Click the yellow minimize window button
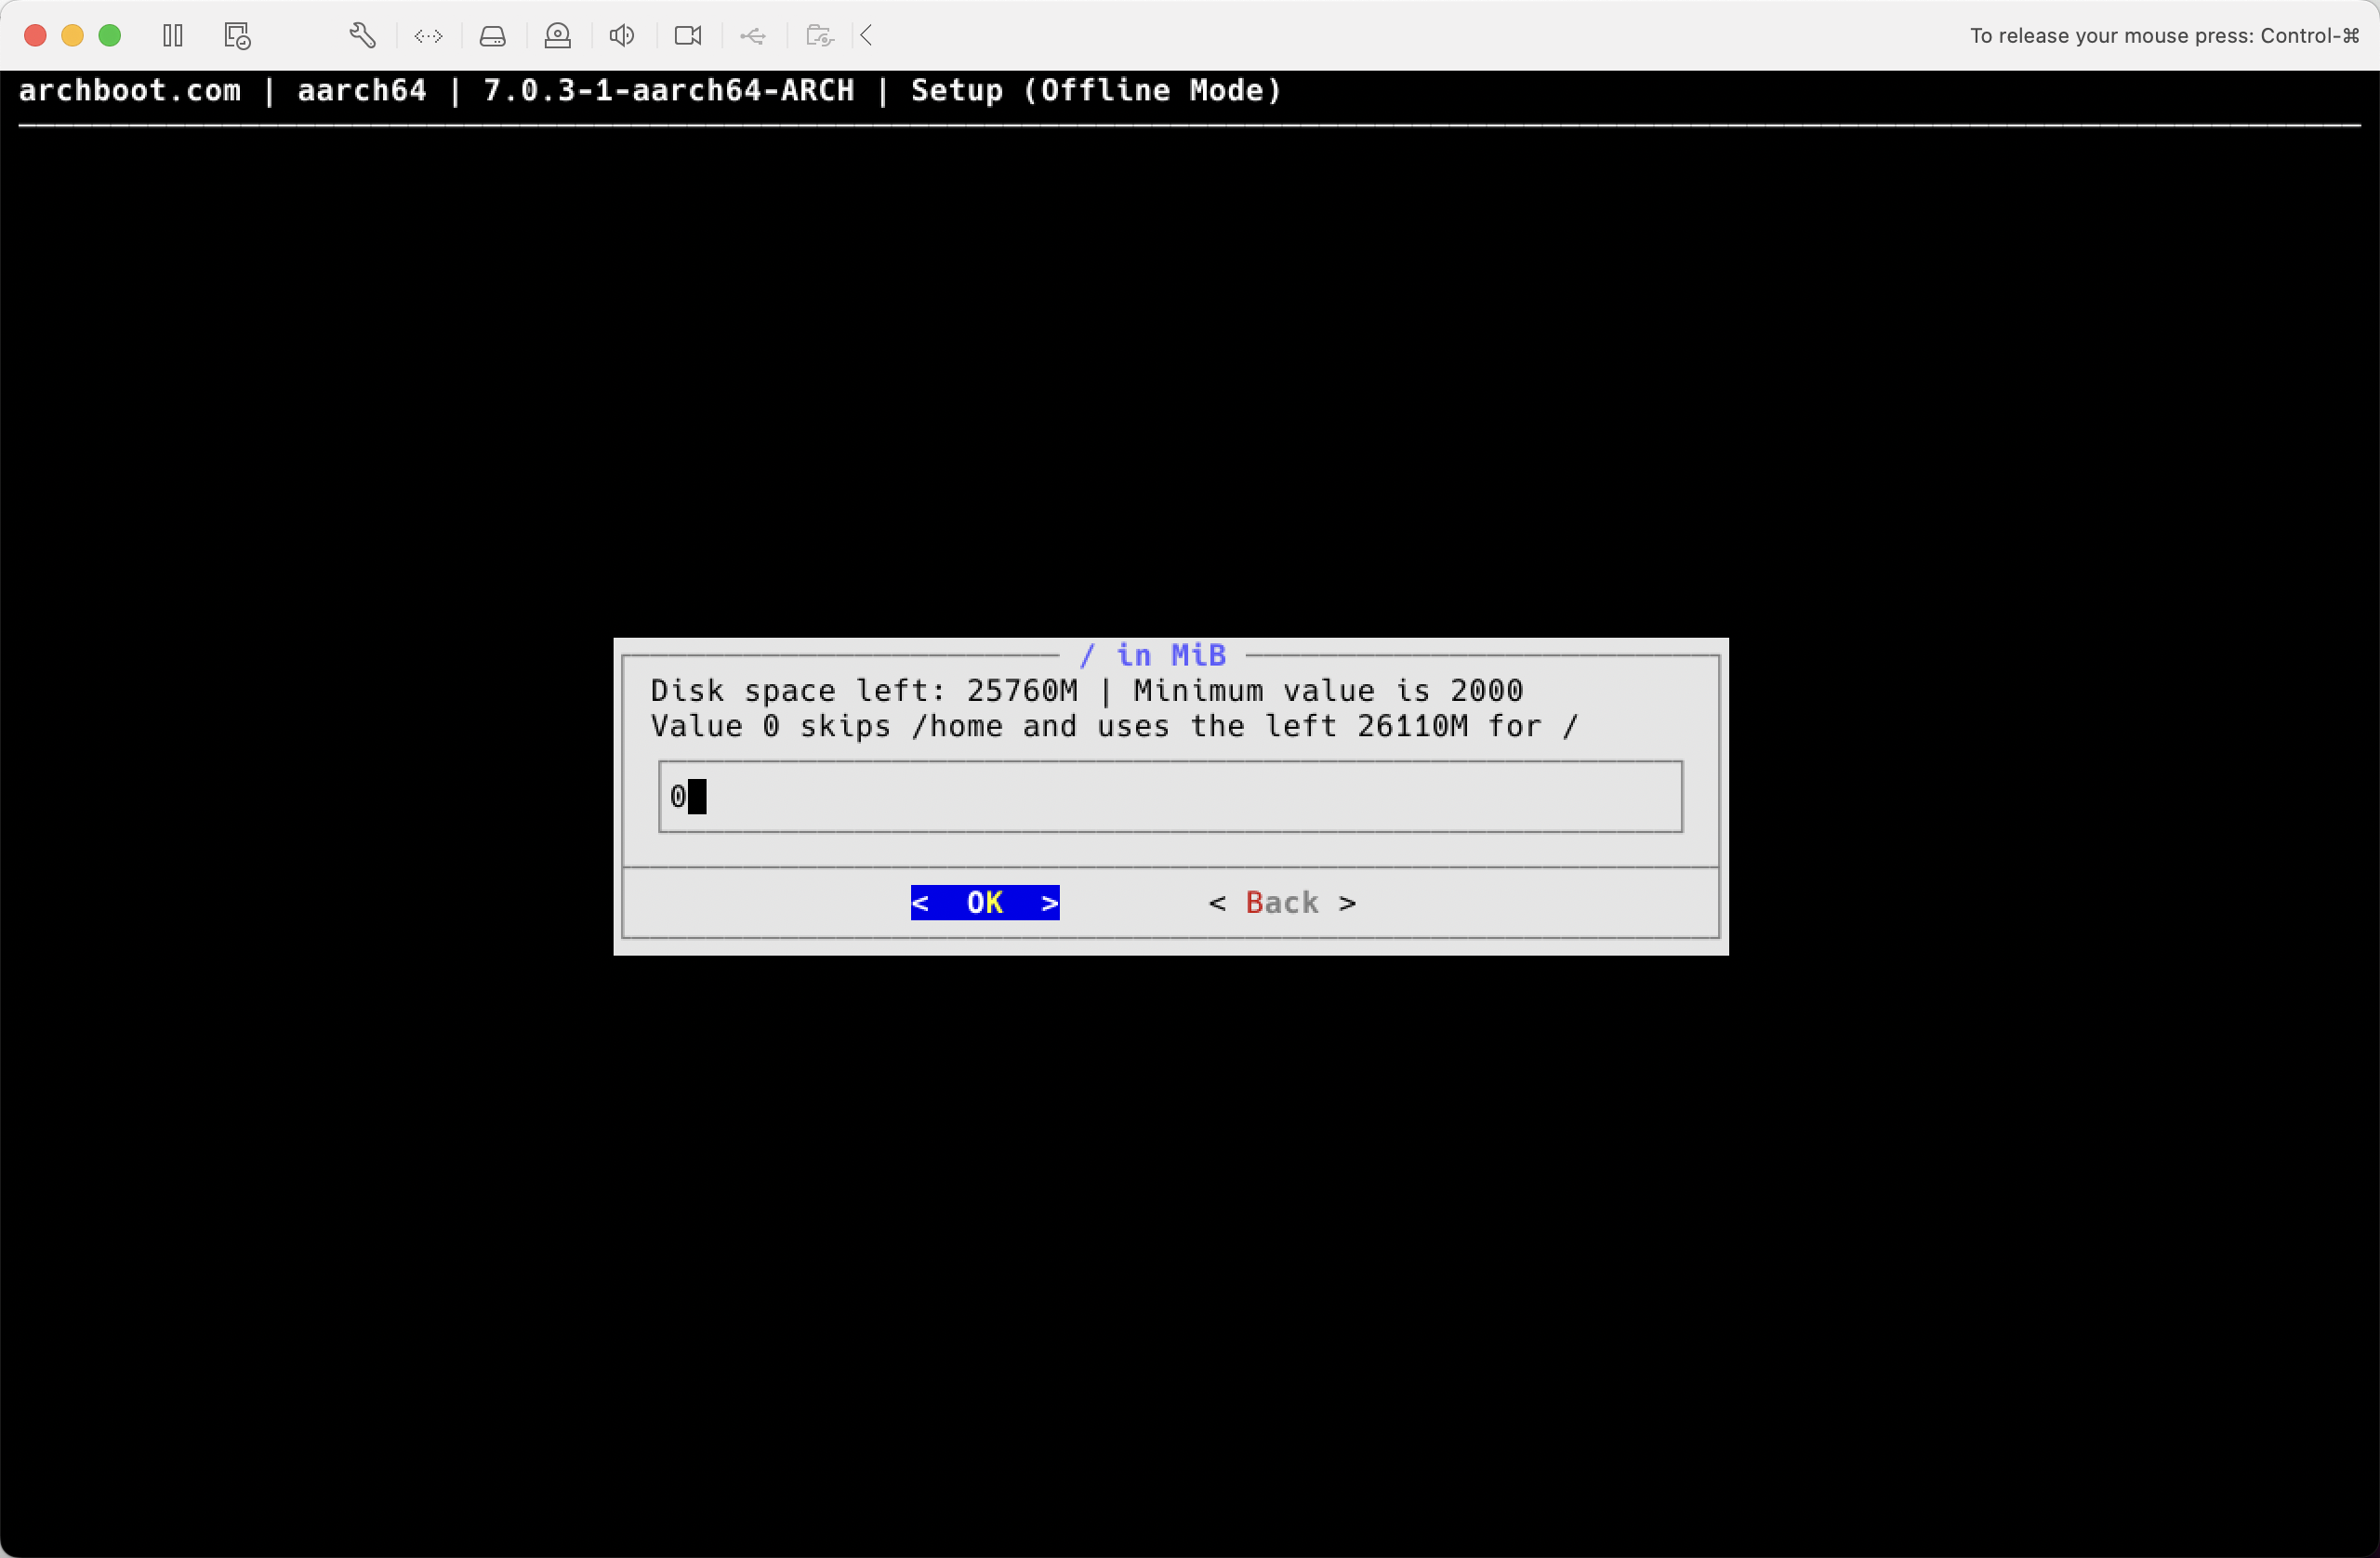Viewport: 2380px width, 1558px height. pyautogui.click(x=72, y=36)
